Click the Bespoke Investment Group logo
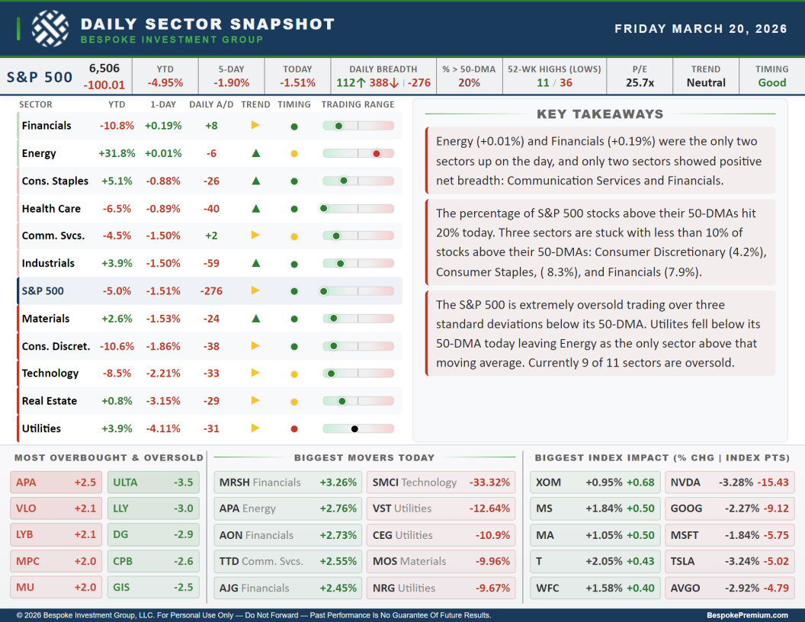The height and width of the screenshot is (622, 805). (x=50, y=28)
